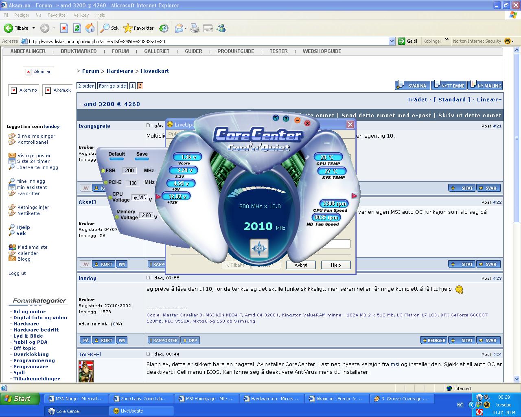Toggle the Memory Voltage indicator light
The image size is (521, 417).
pyautogui.click(x=117, y=217)
